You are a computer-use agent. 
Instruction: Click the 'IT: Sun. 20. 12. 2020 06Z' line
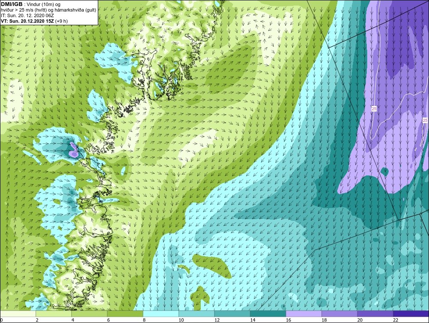click(x=27, y=15)
